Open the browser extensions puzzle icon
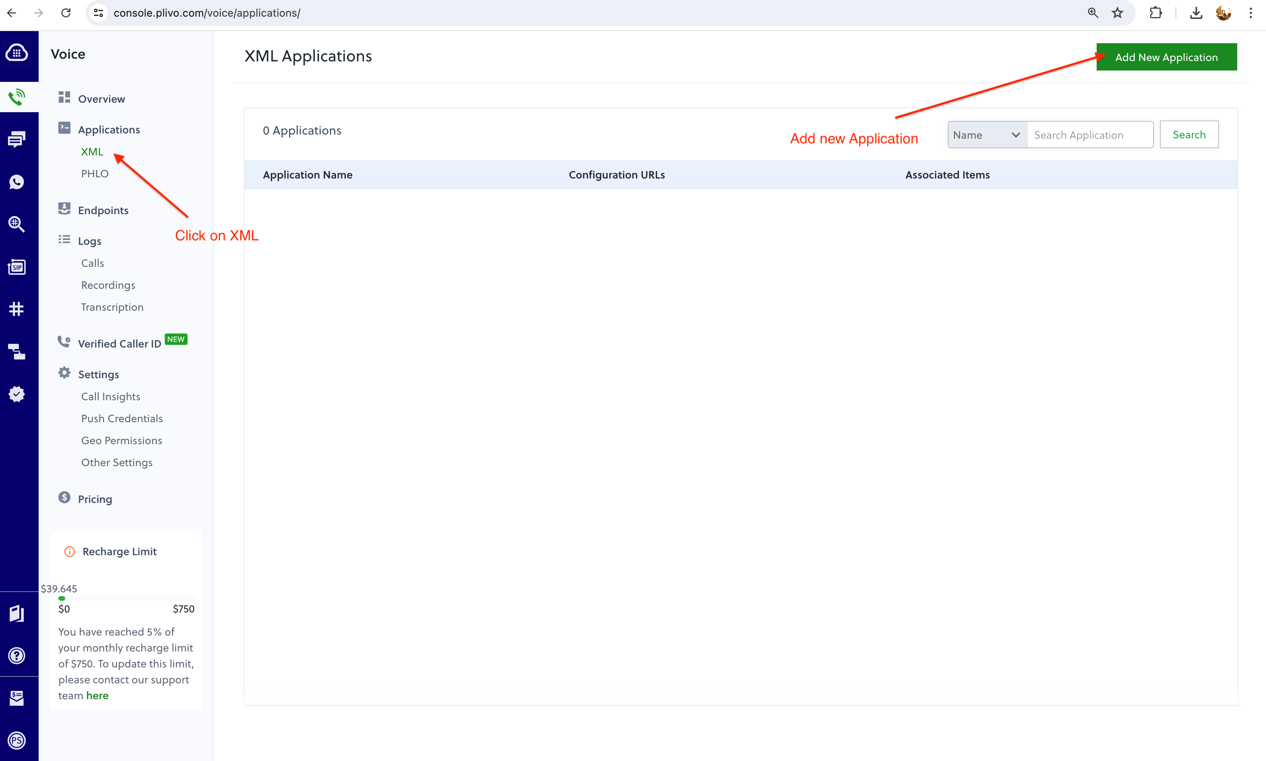1266x761 pixels. pyautogui.click(x=1155, y=13)
